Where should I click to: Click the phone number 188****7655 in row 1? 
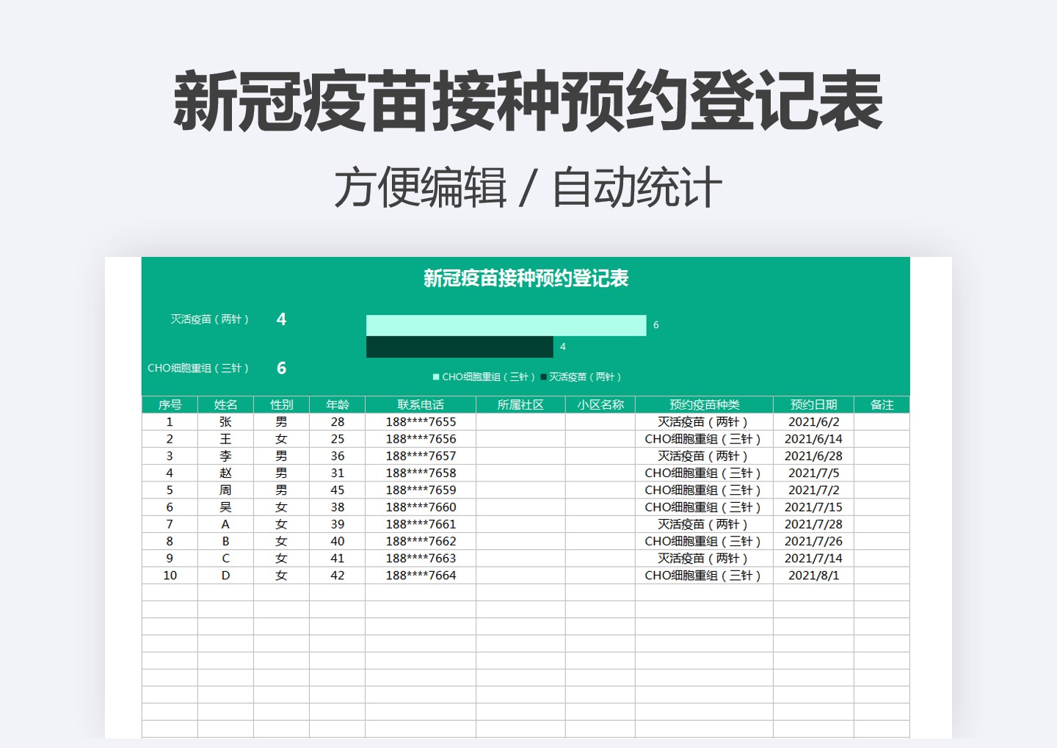(421, 421)
